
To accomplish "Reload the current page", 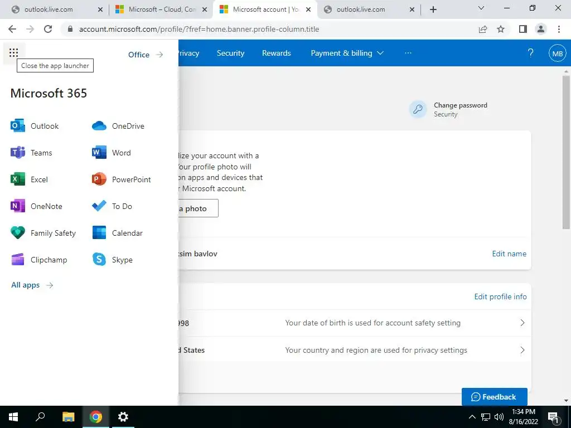I will tap(48, 29).
